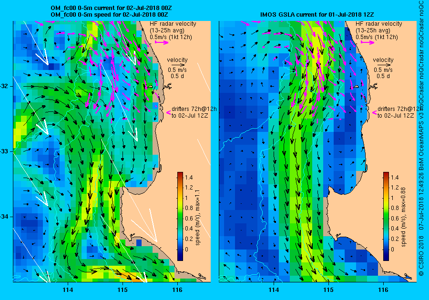Click 'to 02-Jul 12Z' text in right map
429x300 pixels.
(396, 116)
